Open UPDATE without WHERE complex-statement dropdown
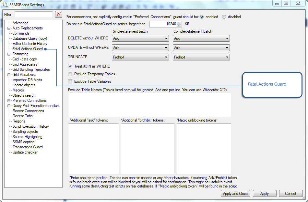The image size is (308, 202). (201, 48)
